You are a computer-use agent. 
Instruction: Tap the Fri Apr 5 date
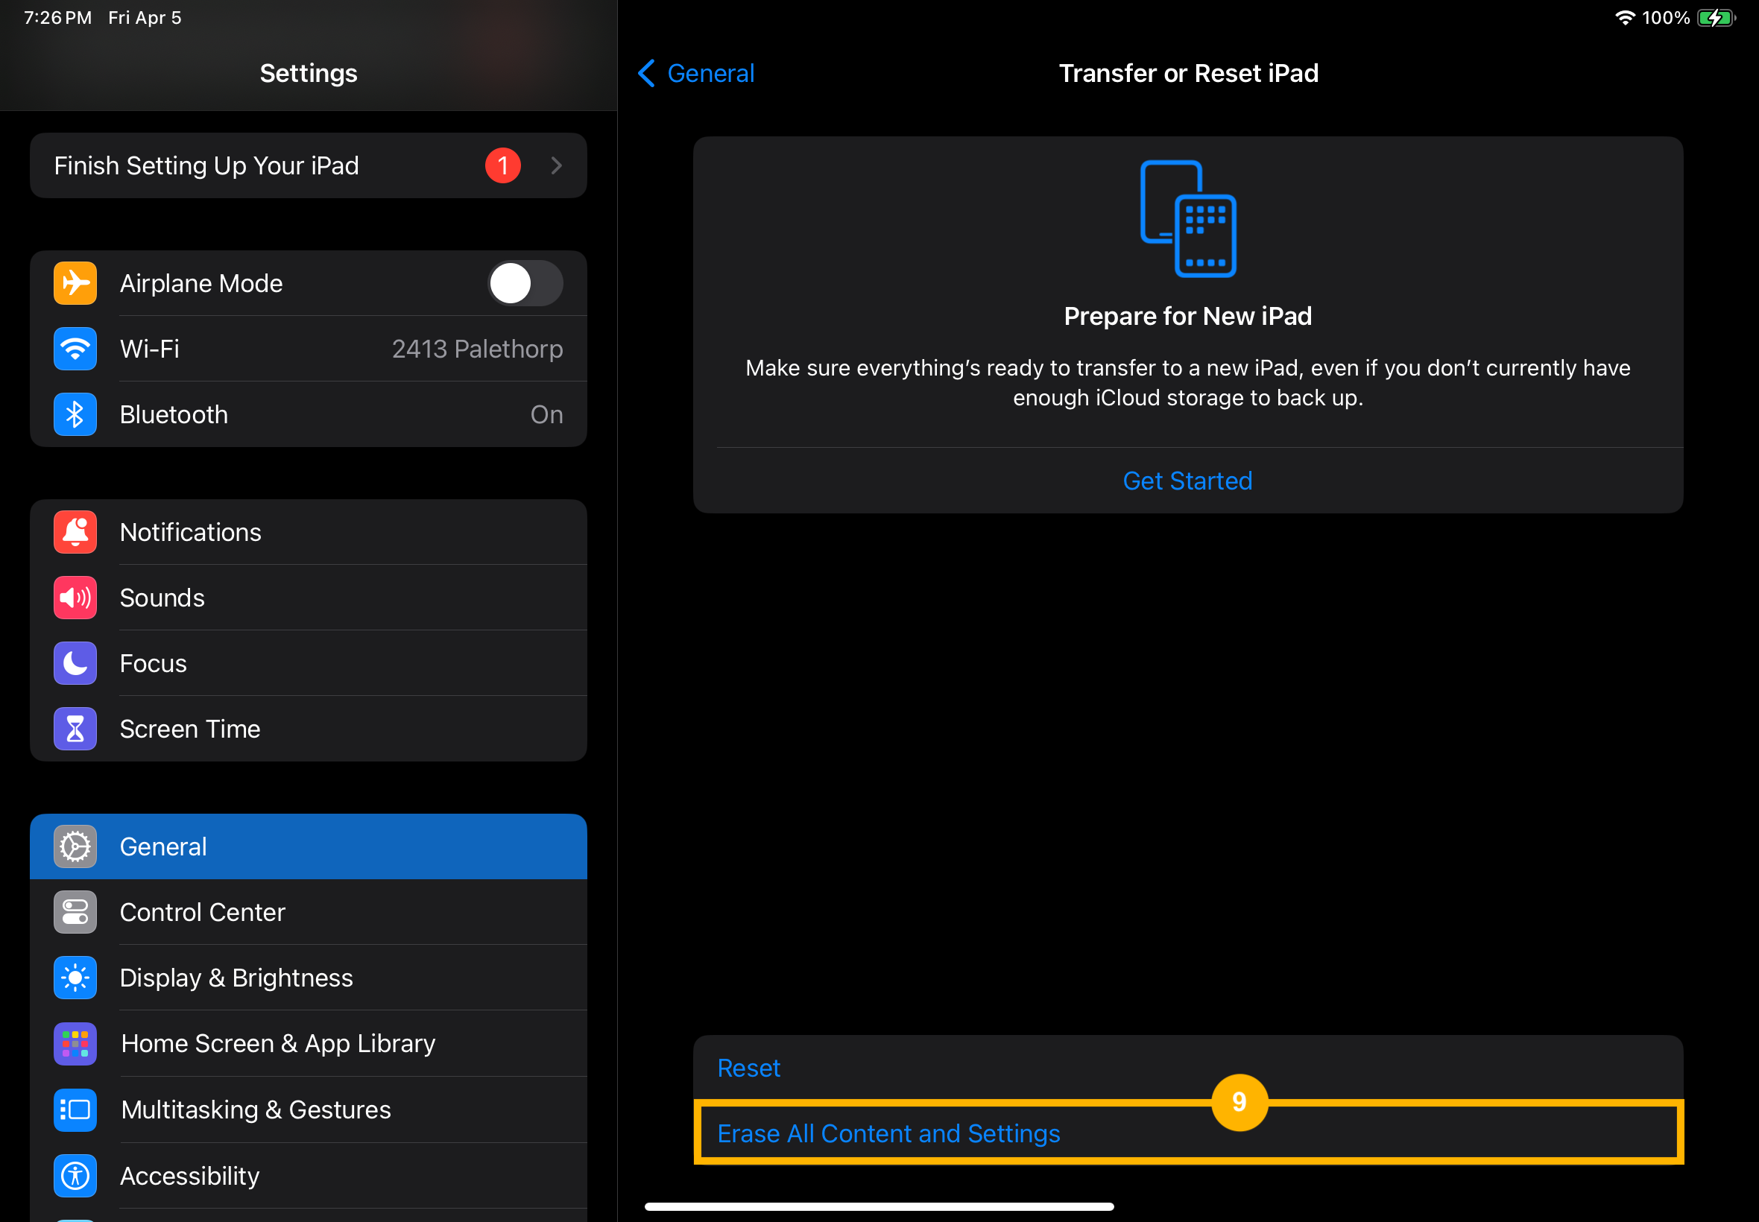pos(145,18)
